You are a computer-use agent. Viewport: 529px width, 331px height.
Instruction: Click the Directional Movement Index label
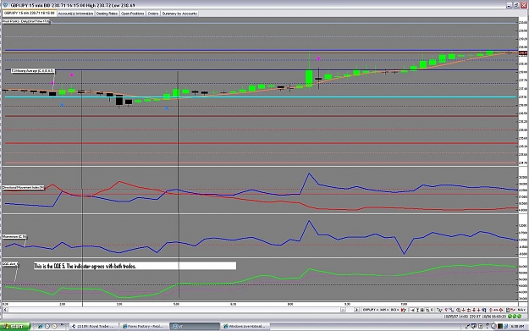24,187
